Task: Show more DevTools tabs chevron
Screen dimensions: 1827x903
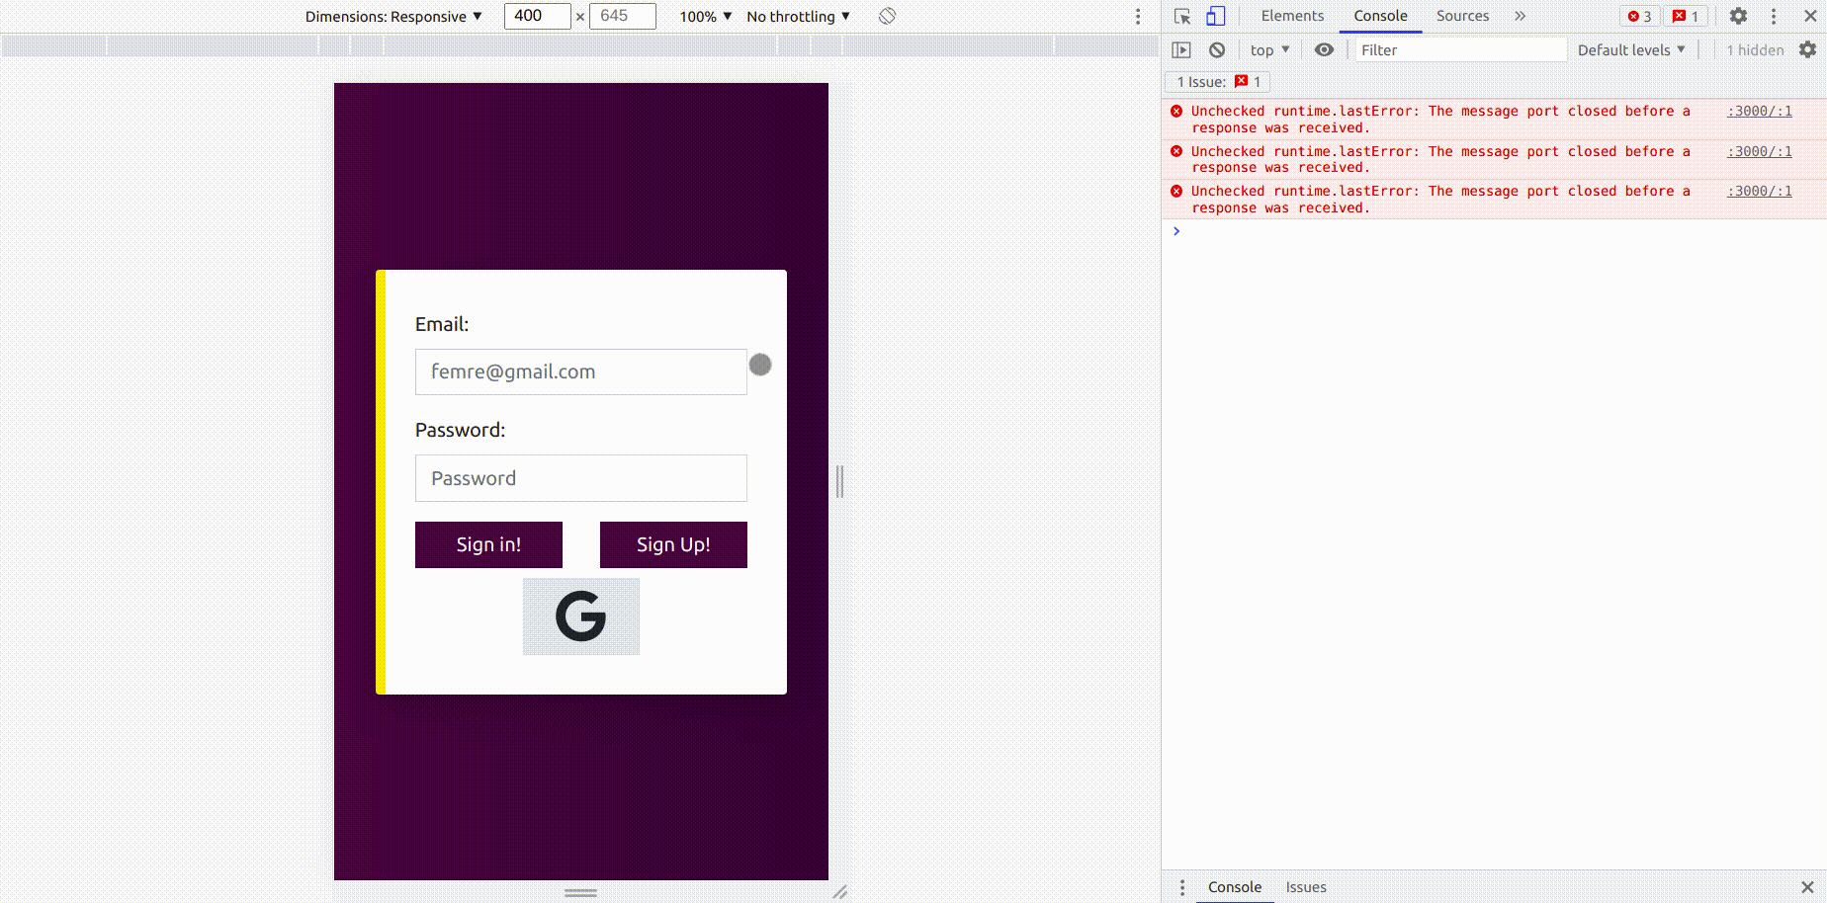Action: (1521, 16)
